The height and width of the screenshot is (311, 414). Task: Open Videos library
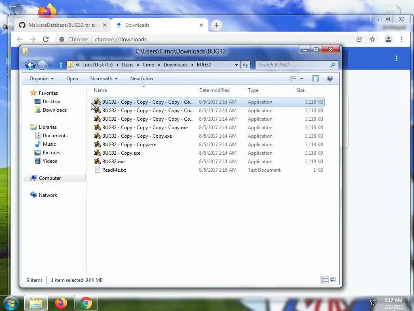click(x=50, y=161)
